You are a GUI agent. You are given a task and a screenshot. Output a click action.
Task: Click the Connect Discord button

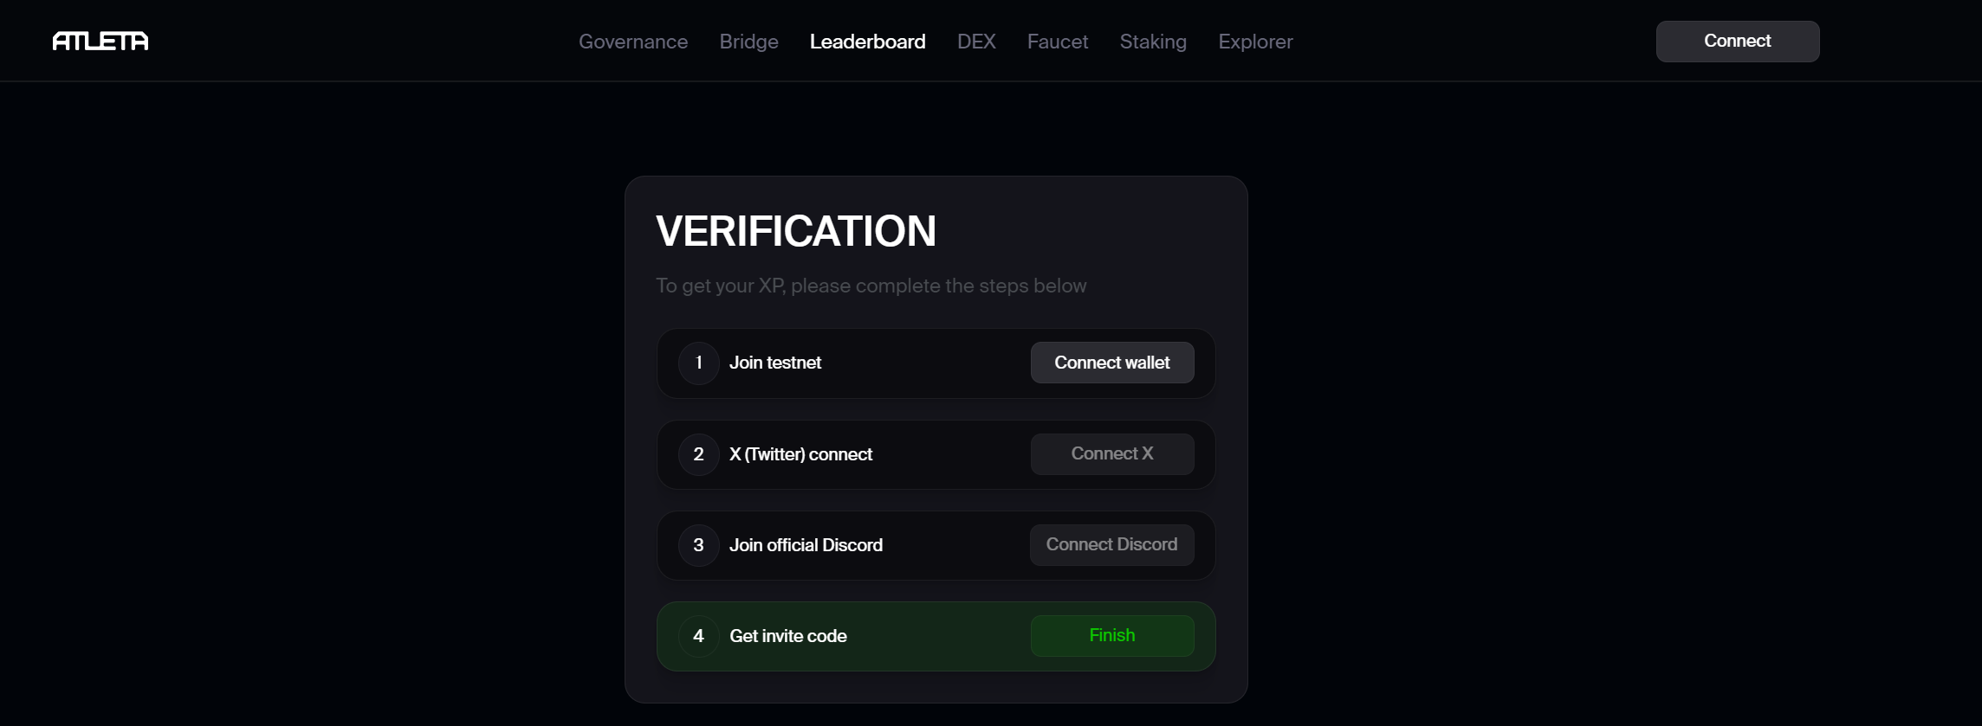pyautogui.click(x=1112, y=545)
